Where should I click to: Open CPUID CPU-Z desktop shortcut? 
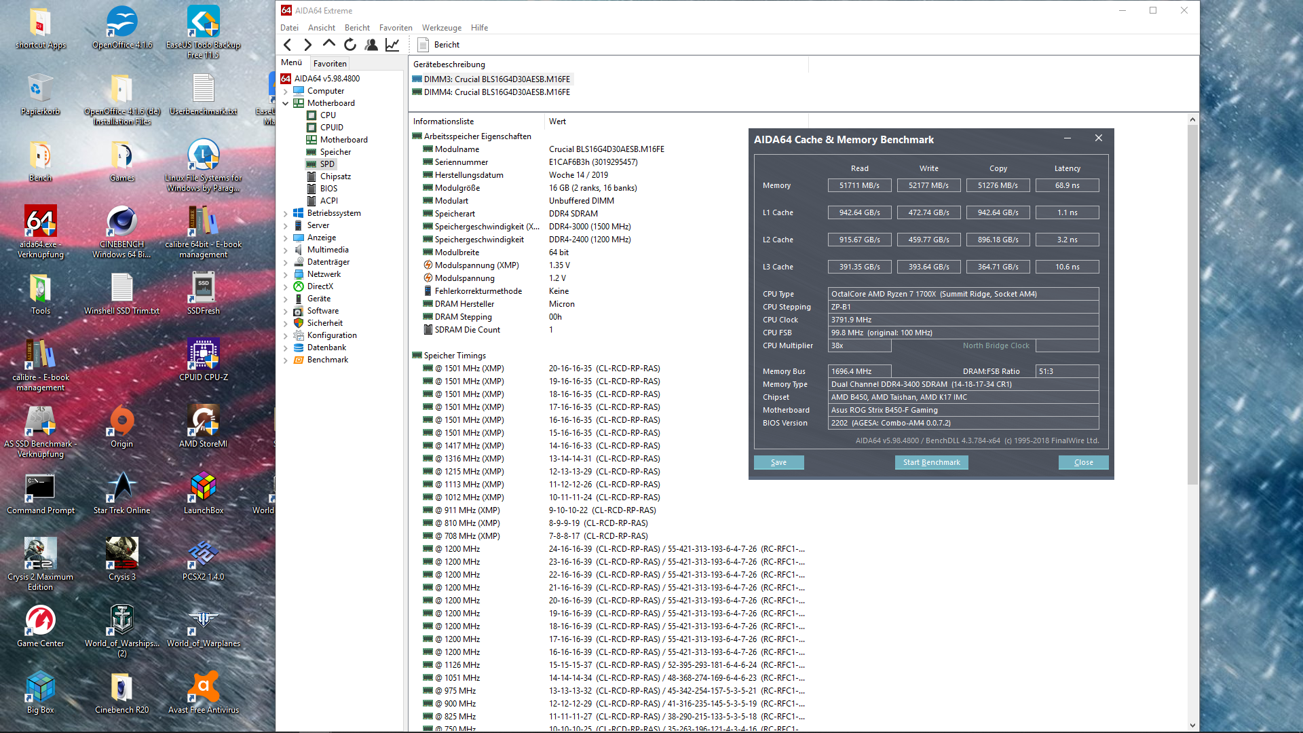point(203,361)
